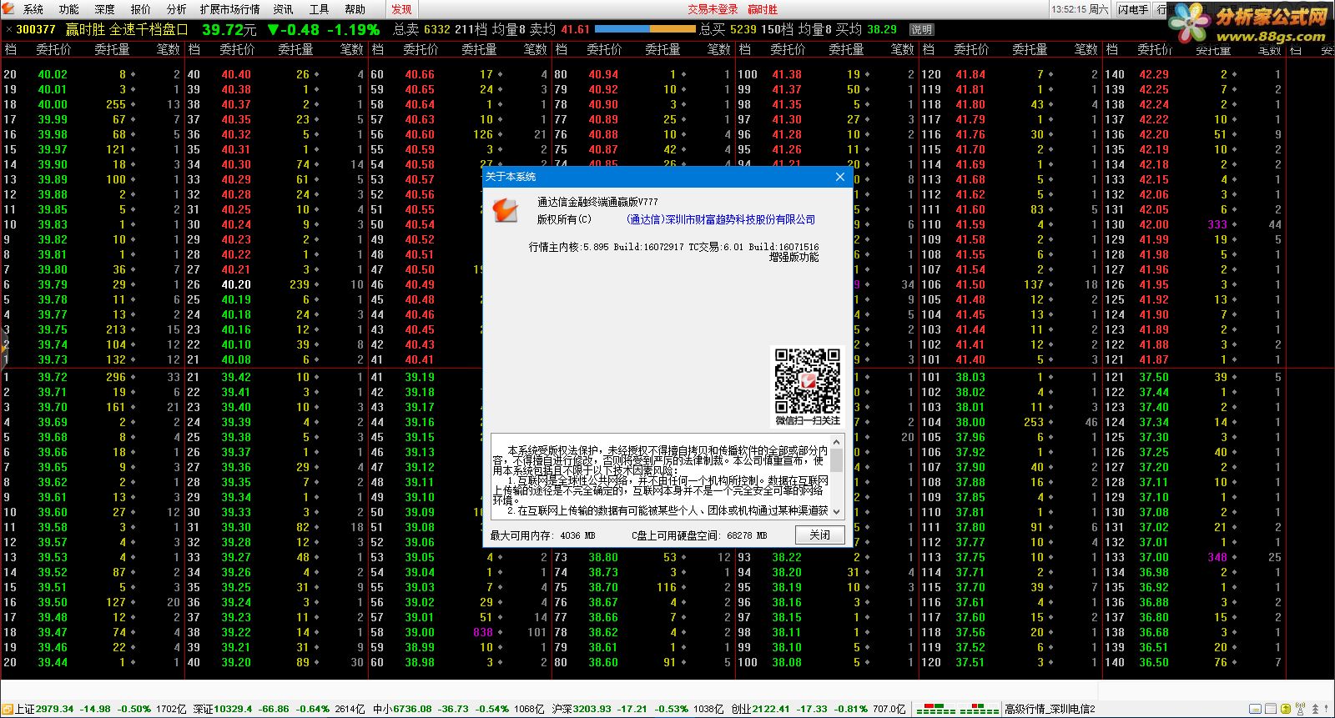Open the 工具 menu
The image size is (1335, 718).
pyautogui.click(x=320, y=9)
